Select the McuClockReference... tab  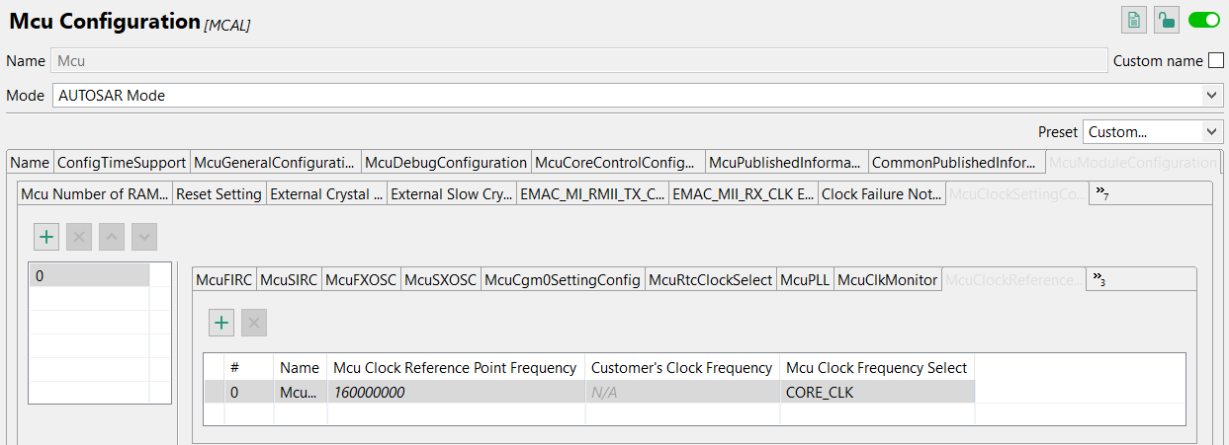point(1013,280)
